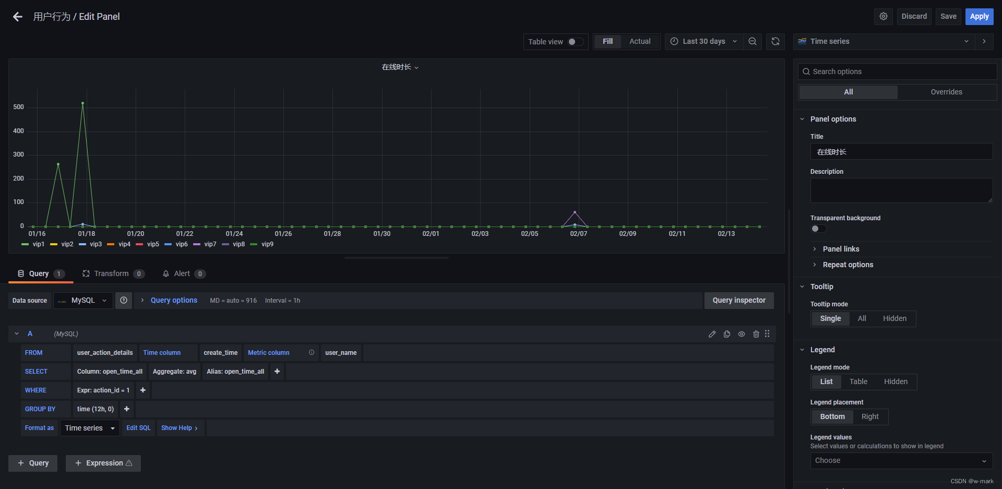The width and height of the screenshot is (1002, 489).
Task: Open the Last 30 days time picker
Action: click(704, 41)
